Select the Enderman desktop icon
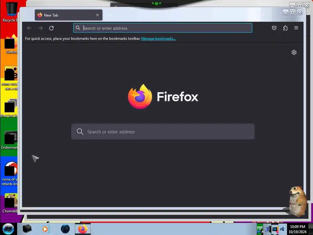The image size is (313, 235). 10,140
